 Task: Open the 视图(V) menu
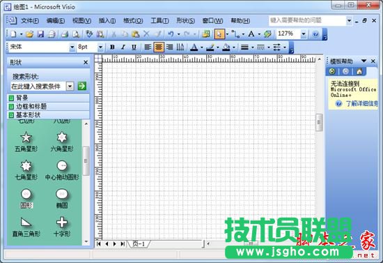click(81, 21)
